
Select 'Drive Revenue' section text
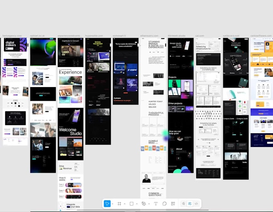tap(65, 167)
